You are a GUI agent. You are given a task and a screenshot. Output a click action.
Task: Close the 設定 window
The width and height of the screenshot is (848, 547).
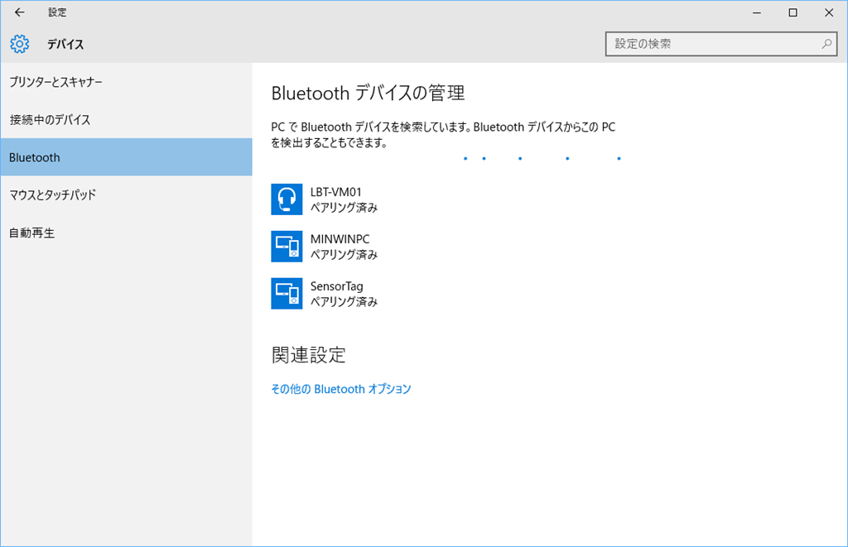click(x=829, y=12)
